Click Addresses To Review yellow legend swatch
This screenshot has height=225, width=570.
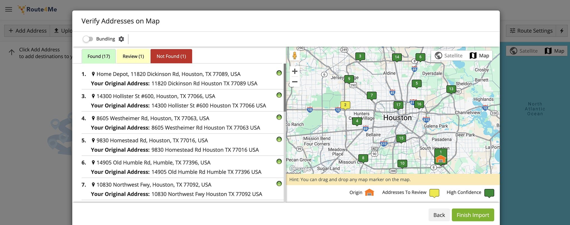pyautogui.click(x=434, y=193)
